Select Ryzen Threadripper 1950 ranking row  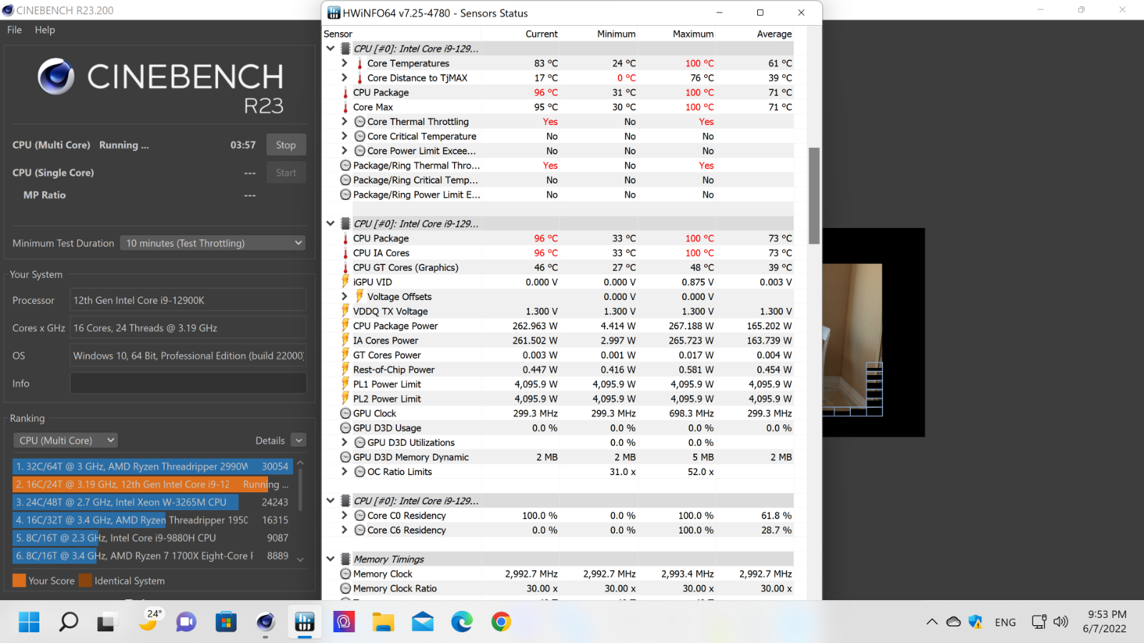[152, 520]
